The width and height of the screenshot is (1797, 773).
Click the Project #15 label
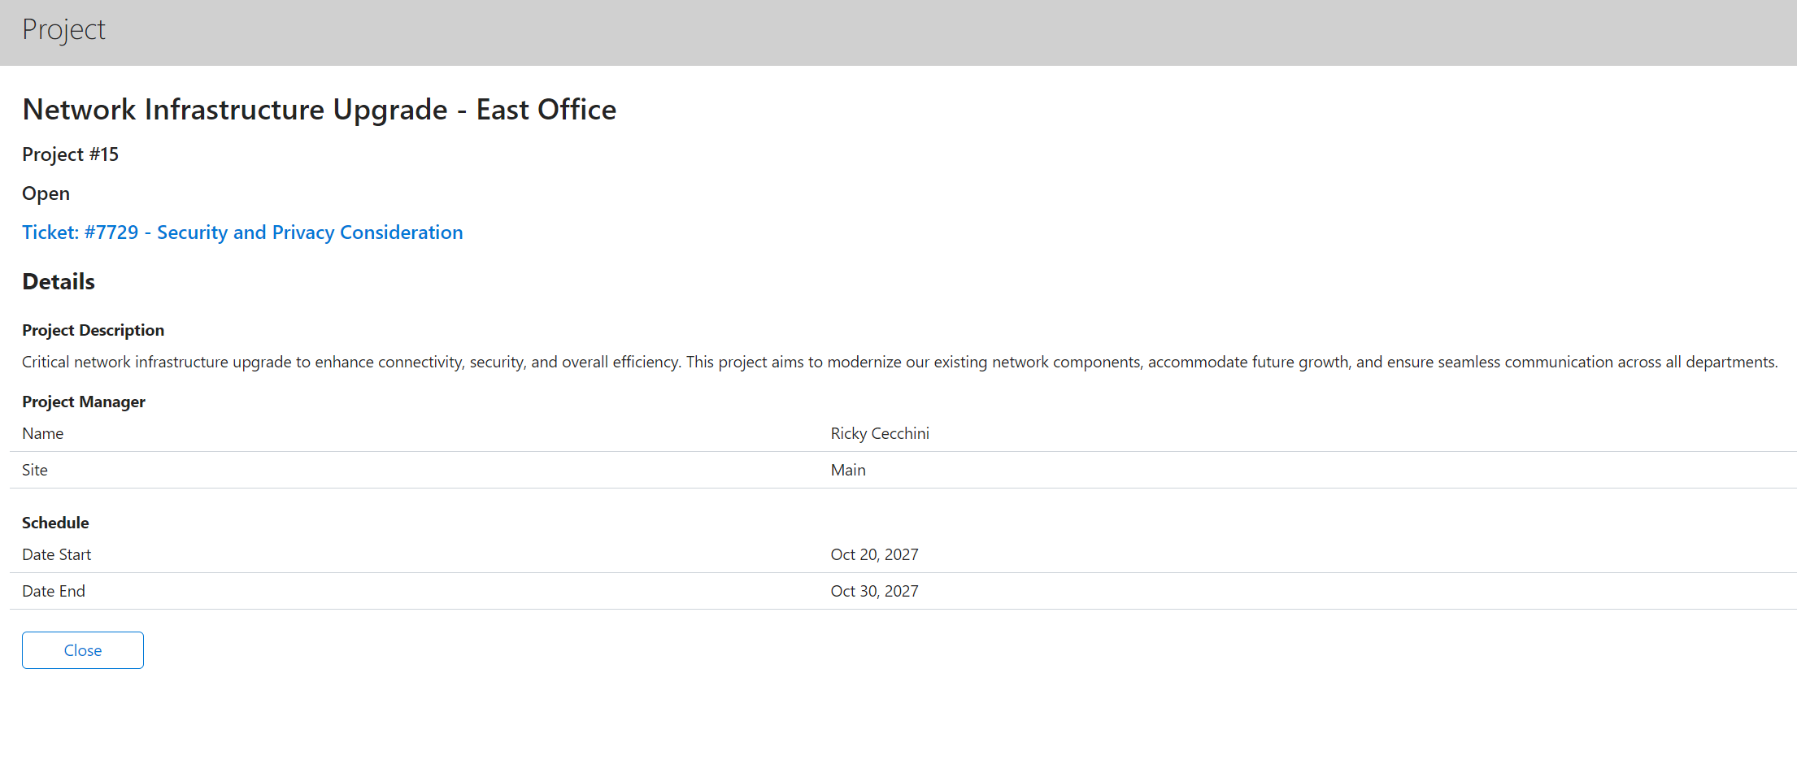(x=70, y=154)
